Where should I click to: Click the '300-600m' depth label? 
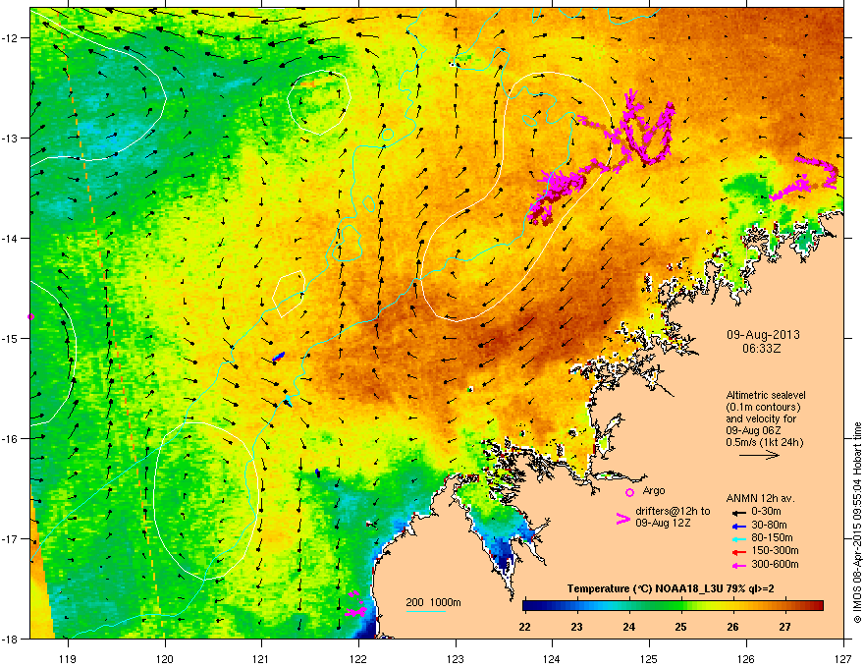click(x=775, y=565)
